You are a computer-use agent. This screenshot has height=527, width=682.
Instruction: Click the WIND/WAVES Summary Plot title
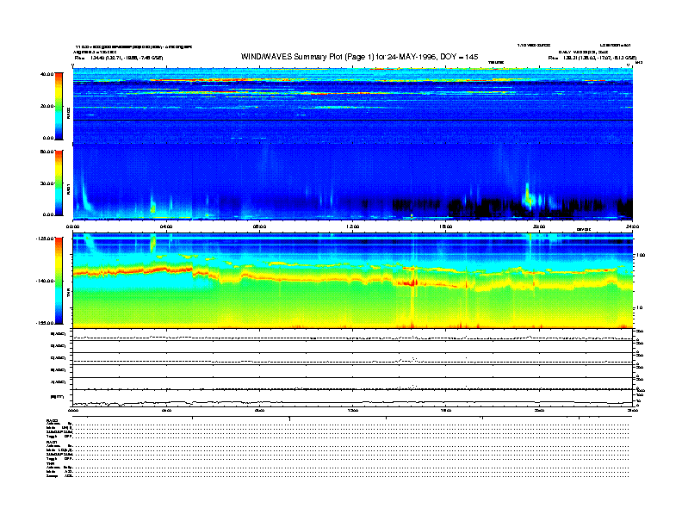coord(359,57)
